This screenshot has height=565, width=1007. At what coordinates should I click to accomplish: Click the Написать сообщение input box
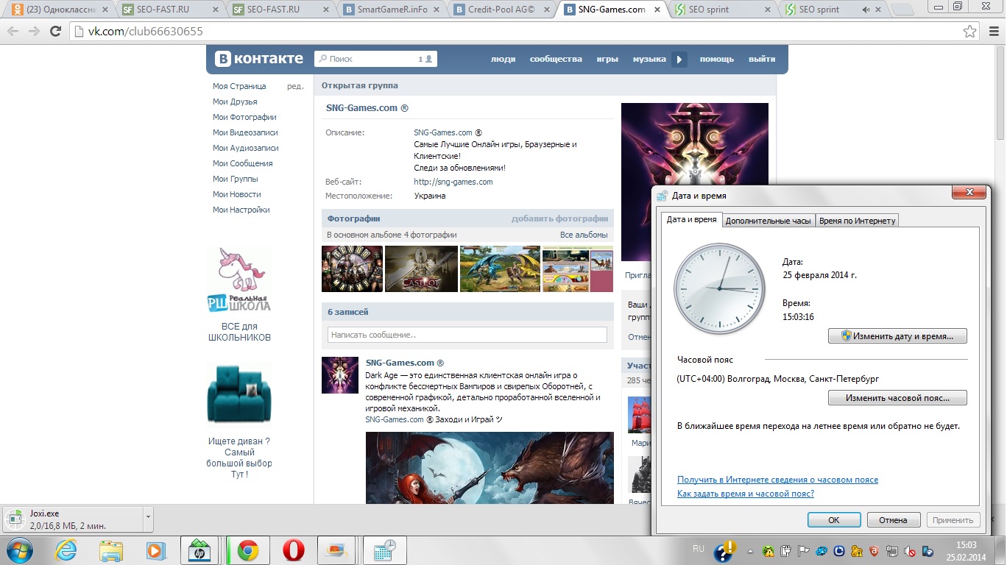pos(467,335)
